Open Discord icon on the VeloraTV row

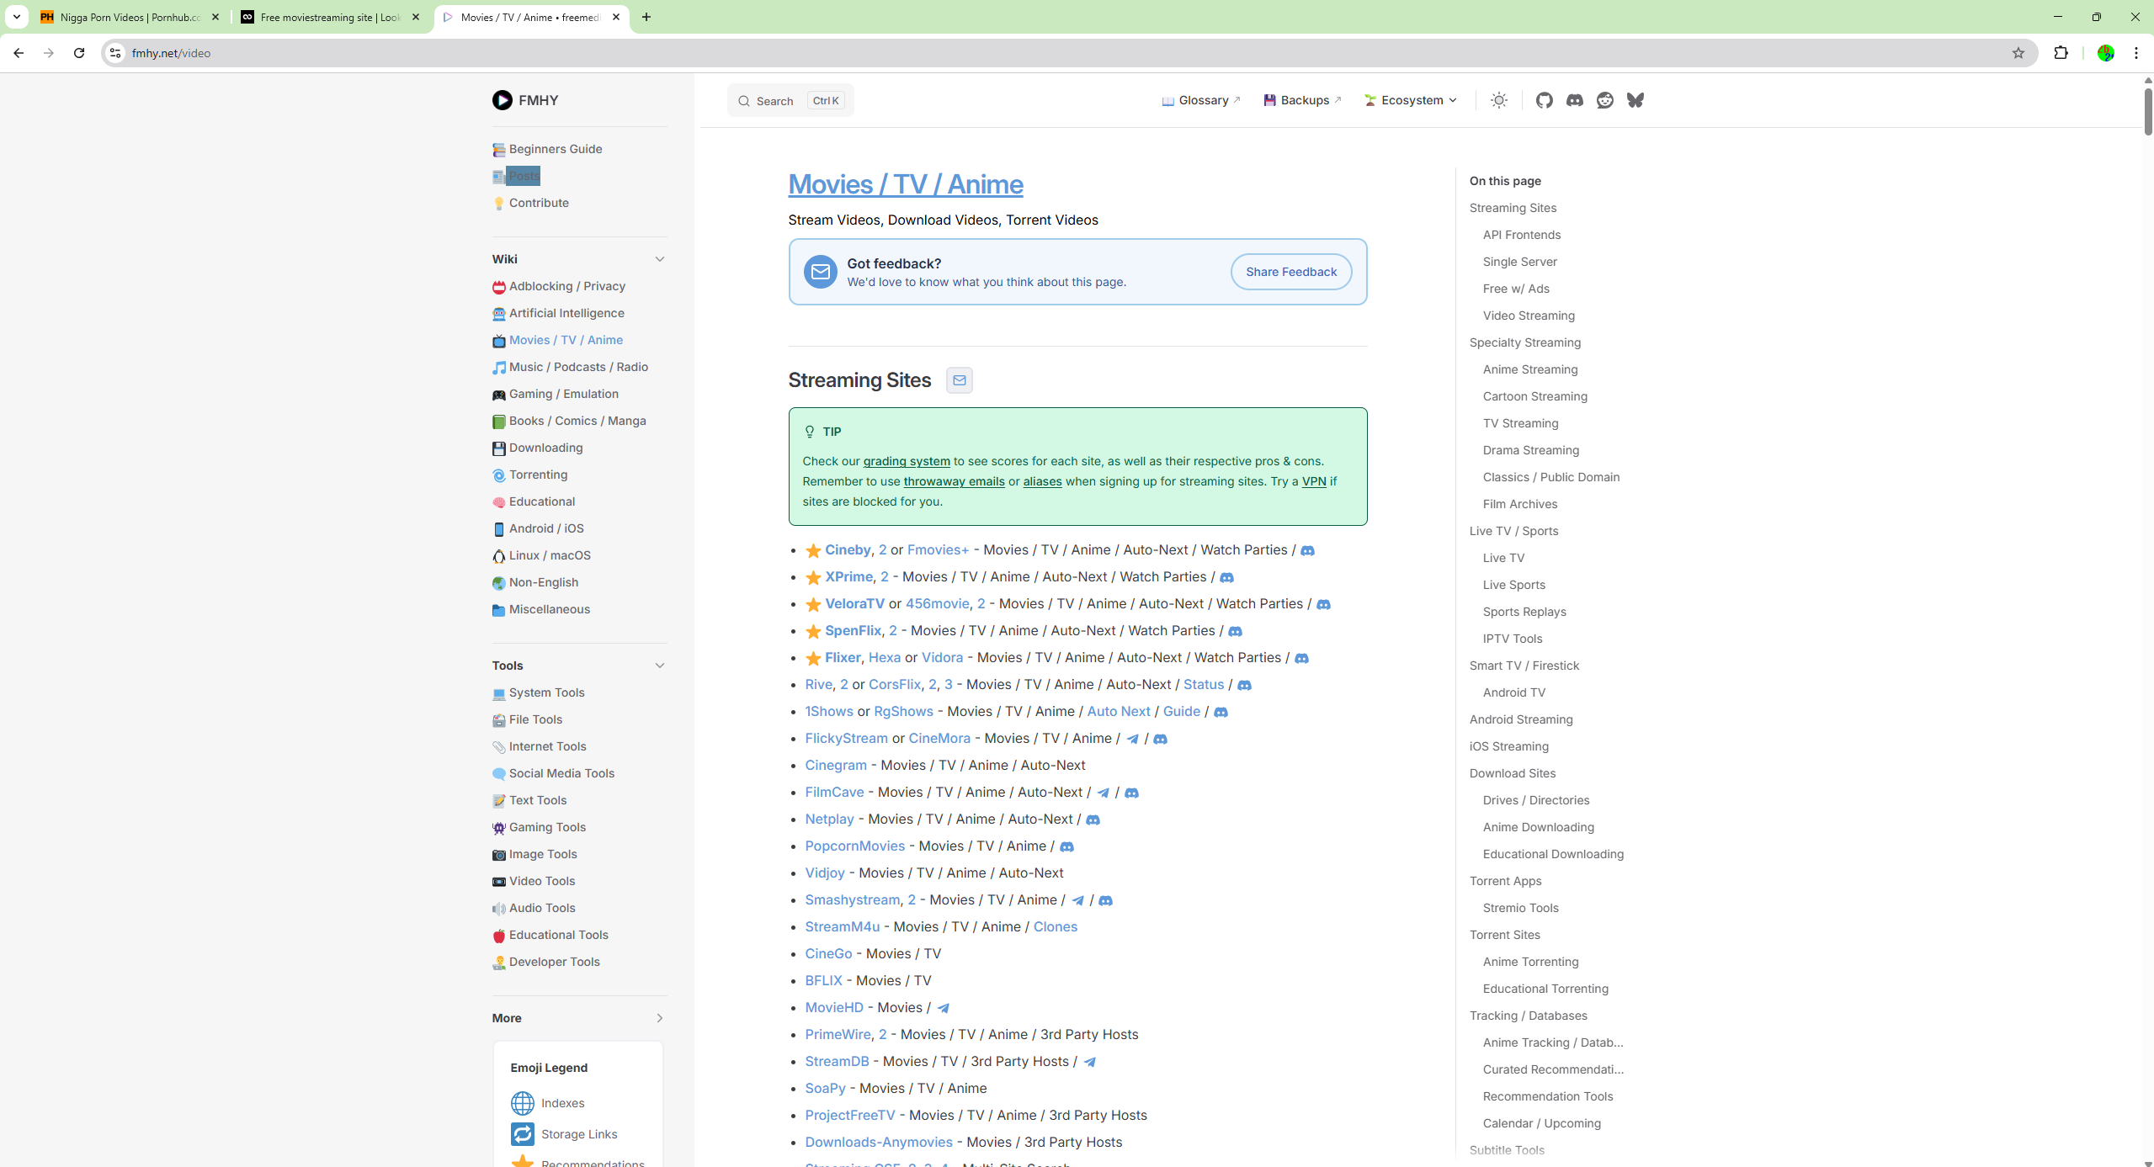pos(1323,604)
